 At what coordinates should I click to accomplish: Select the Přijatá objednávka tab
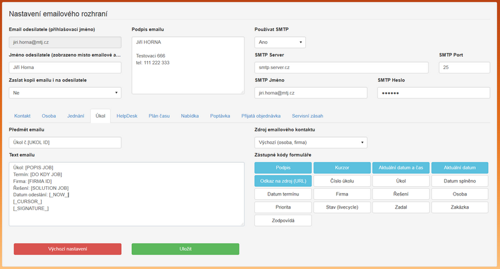pyautogui.click(x=261, y=116)
